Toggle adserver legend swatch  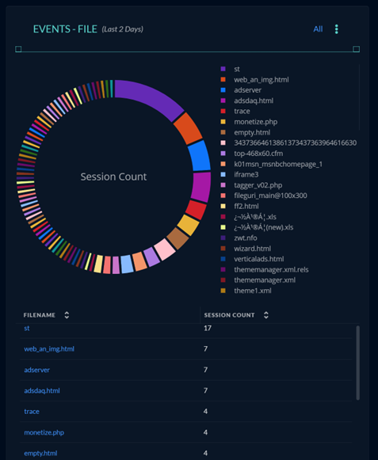click(223, 90)
